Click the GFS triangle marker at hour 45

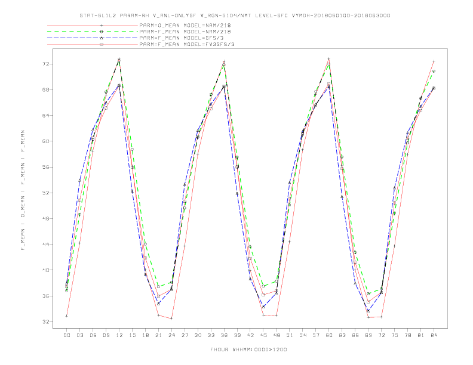click(x=263, y=307)
